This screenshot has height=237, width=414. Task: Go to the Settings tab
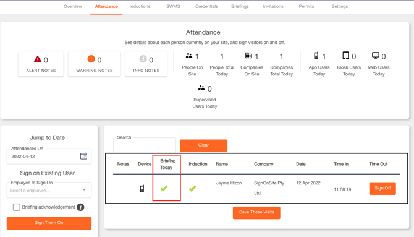[340, 6]
